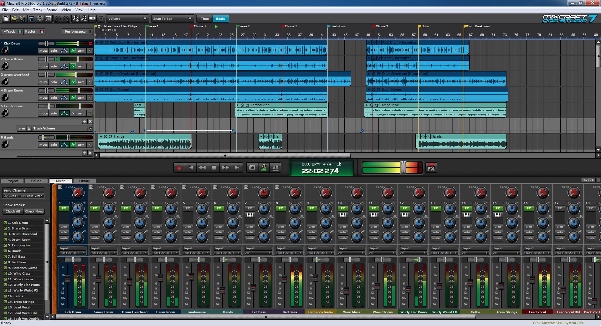Open Send Channel Evil Bass Verb dropdown
The image size is (601, 326).
click(x=23, y=196)
